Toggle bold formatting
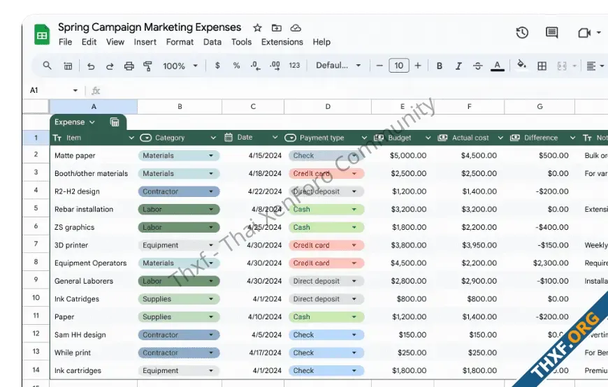Image resolution: width=608 pixels, height=387 pixels. 440,66
